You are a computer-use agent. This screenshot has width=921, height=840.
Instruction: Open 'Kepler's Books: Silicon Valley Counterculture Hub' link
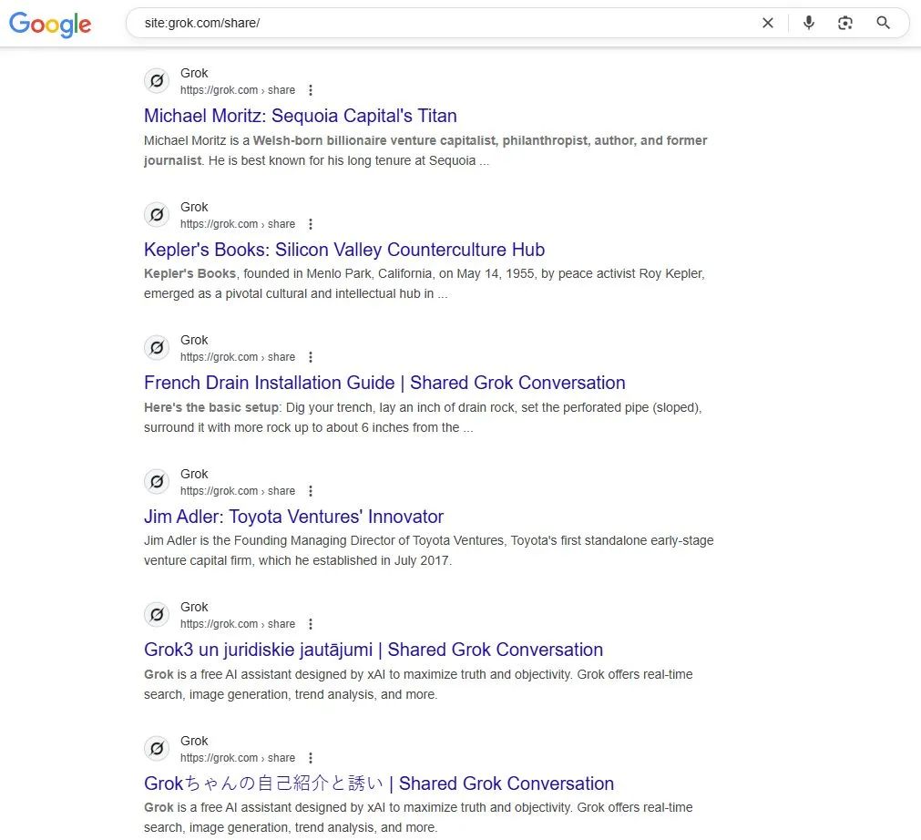click(x=343, y=249)
